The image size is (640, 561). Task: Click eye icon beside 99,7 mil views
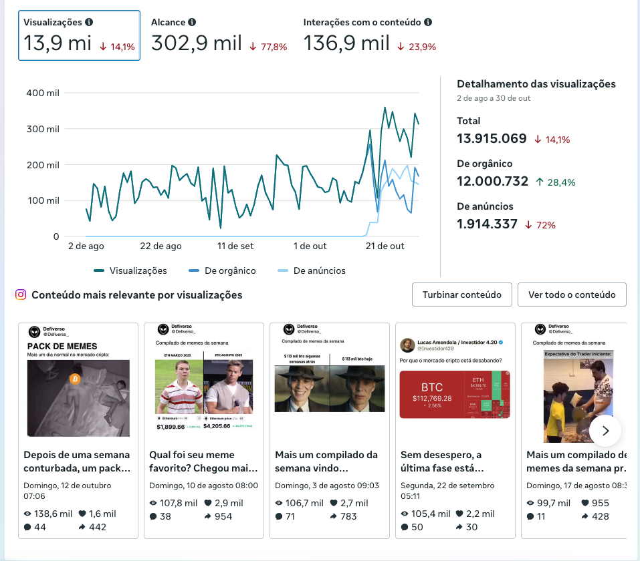click(530, 503)
